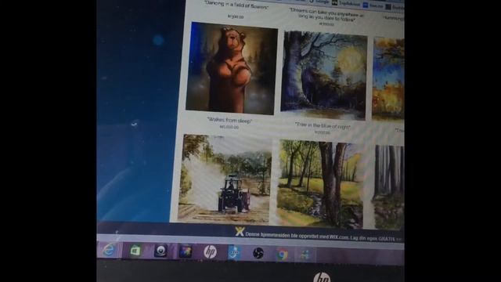Open the moonlit tree painting thumbnail
This screenshot has width=501, height=282.
(324, 75)
